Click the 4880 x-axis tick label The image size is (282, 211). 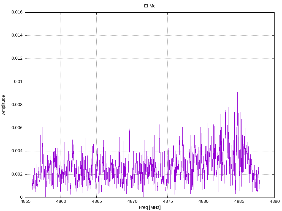tap(203, 201)
